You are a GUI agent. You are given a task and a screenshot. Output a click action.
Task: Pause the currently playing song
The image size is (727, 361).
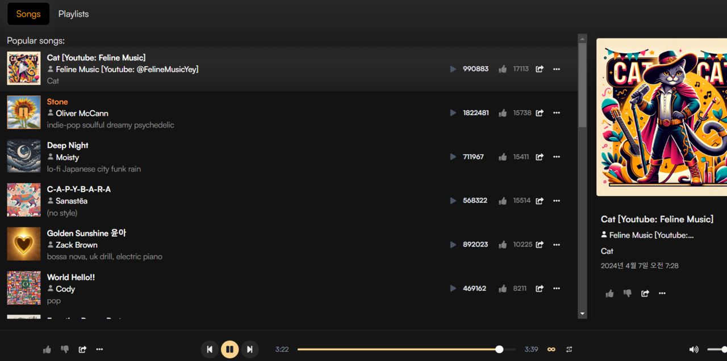[229, 349]
